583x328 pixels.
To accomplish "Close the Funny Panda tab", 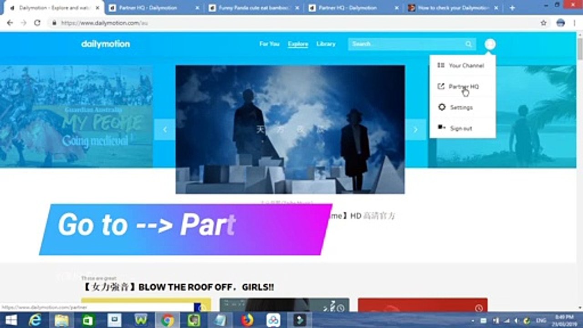I will (297, 8).
